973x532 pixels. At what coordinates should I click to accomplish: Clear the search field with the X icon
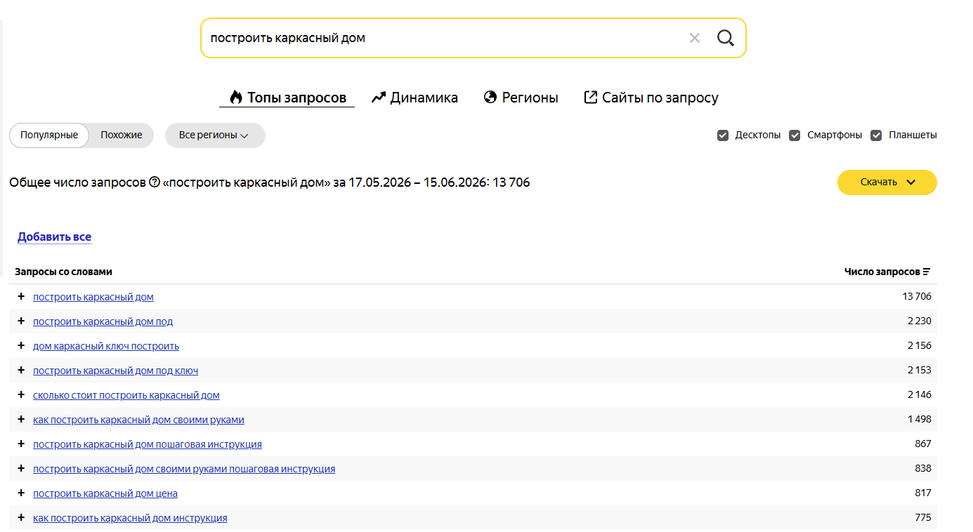click(x=695, y=38)
